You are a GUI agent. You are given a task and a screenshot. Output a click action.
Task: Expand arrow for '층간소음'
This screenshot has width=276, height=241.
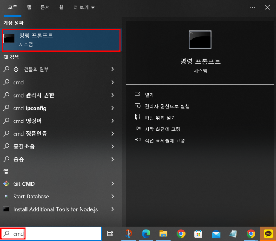113,146
